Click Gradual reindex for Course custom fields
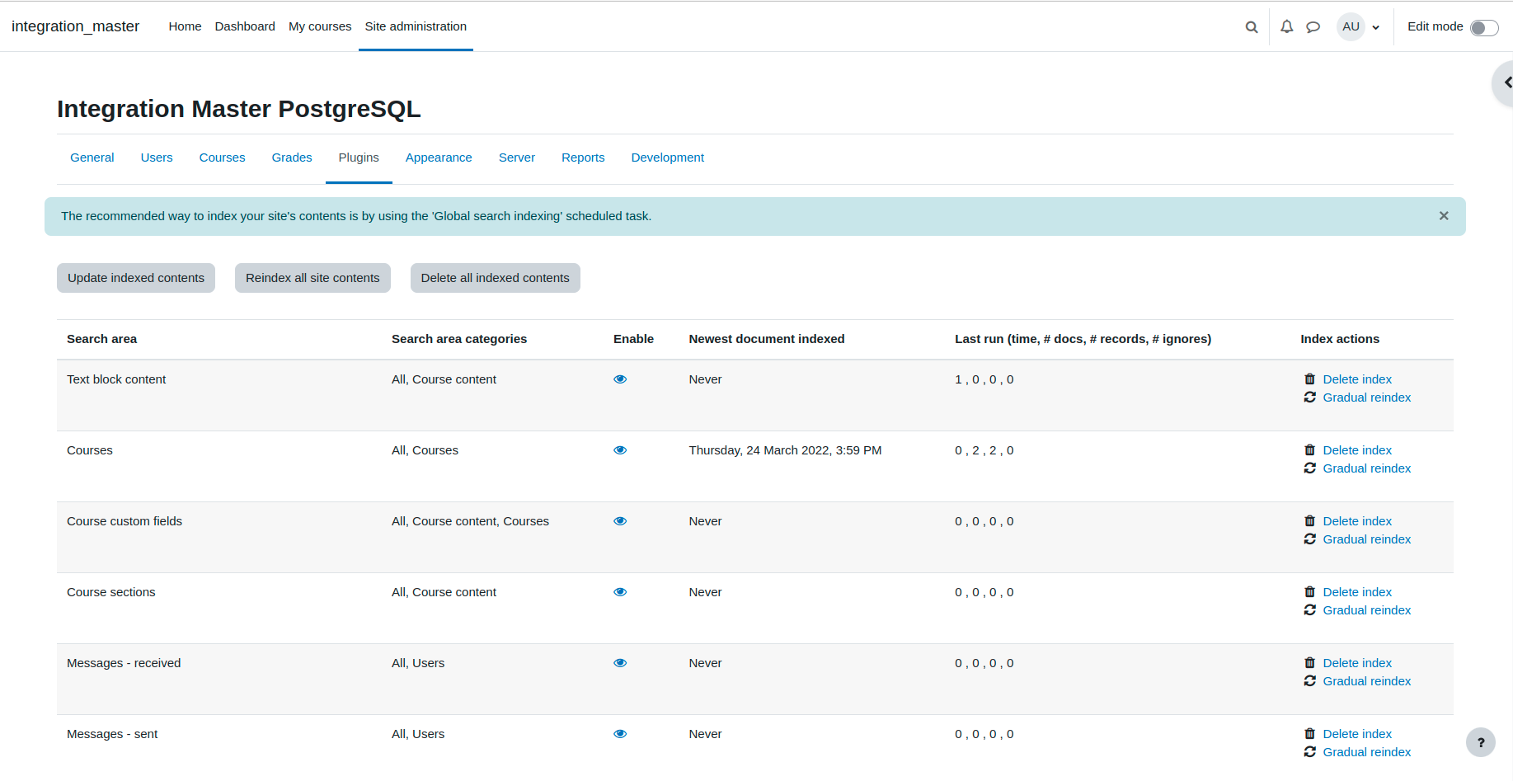This screenshot has width=1513, height=781. pyautogui.click(x=1367, y=539)
